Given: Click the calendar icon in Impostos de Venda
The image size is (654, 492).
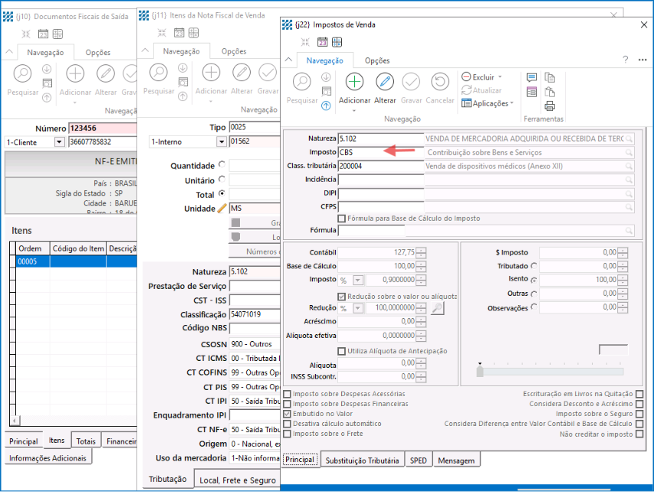Looking at the screenshot, I should pyautogui.click(x=323, y=42).
